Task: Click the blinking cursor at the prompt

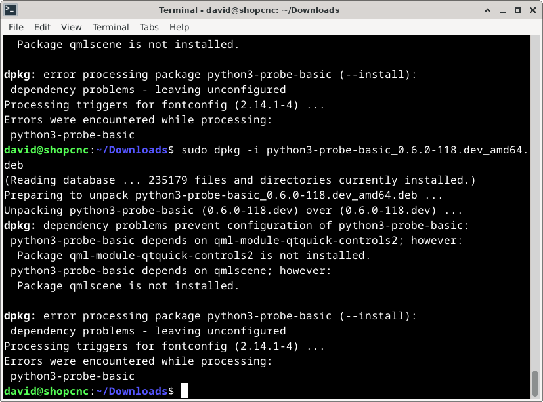Action: [183, 390]
